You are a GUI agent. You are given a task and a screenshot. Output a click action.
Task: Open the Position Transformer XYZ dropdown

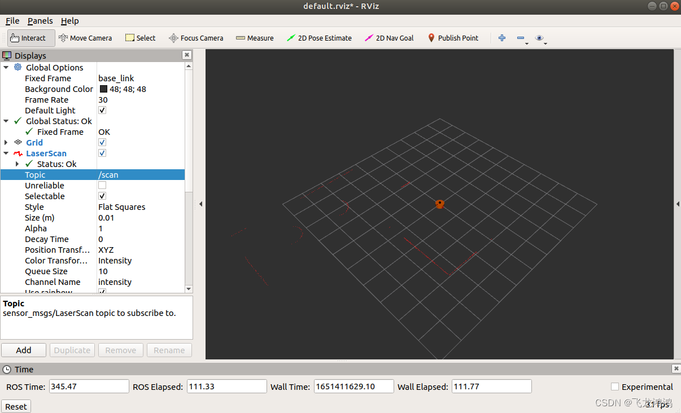[x=141, y=250]
